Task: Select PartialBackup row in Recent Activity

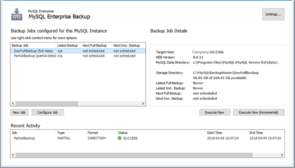Action: [x=147, y=138]
